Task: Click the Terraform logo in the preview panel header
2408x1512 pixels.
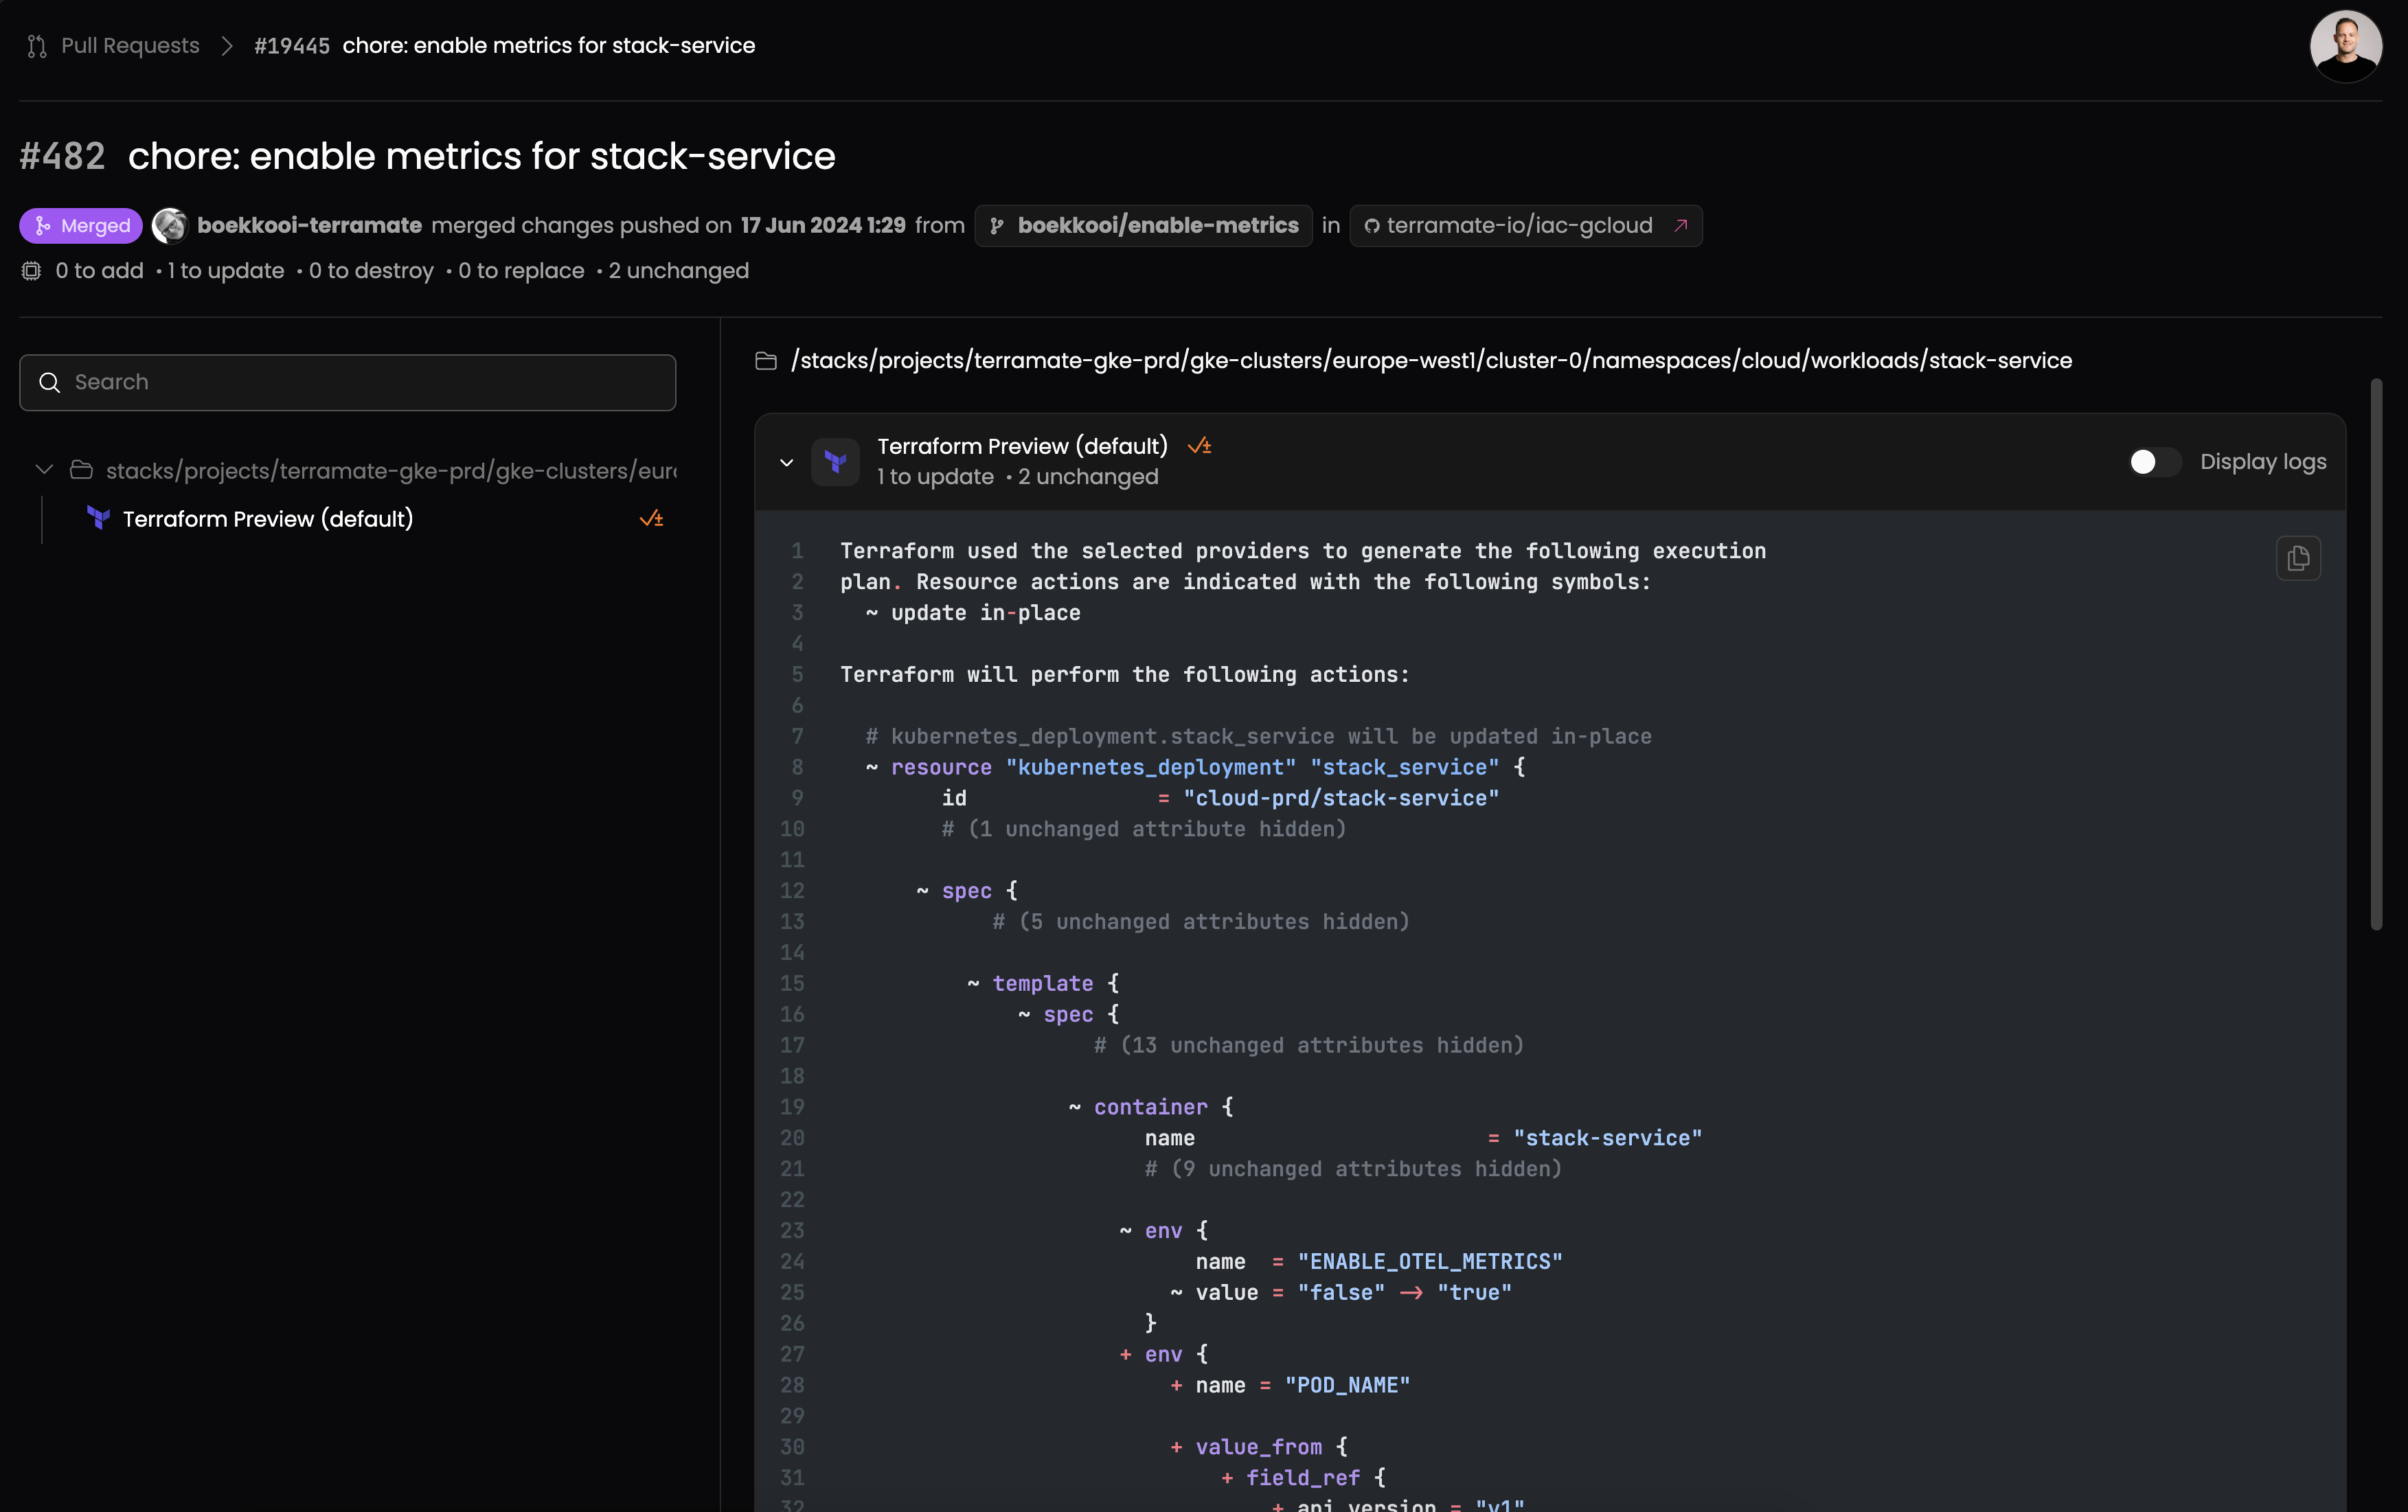Action: click(836, 461)
